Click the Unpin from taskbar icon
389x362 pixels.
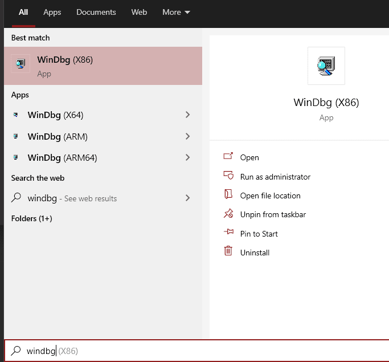tap(228, 213)
